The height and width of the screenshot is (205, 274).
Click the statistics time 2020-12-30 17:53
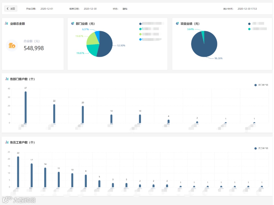[247, 9]
